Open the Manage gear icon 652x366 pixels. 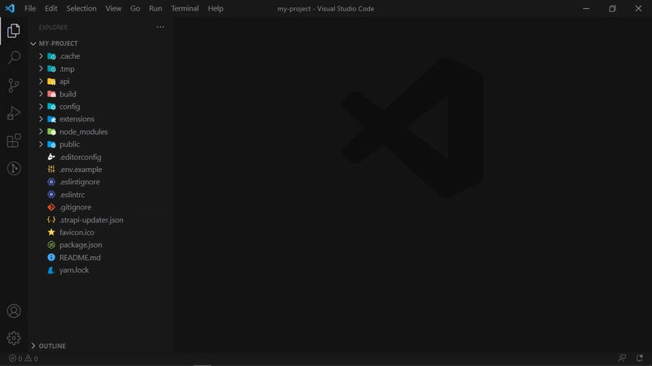tap(13, 338)
